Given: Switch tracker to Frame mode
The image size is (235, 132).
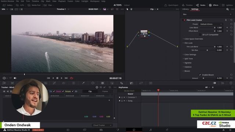Looking at the screenshot, I should 105,91.
